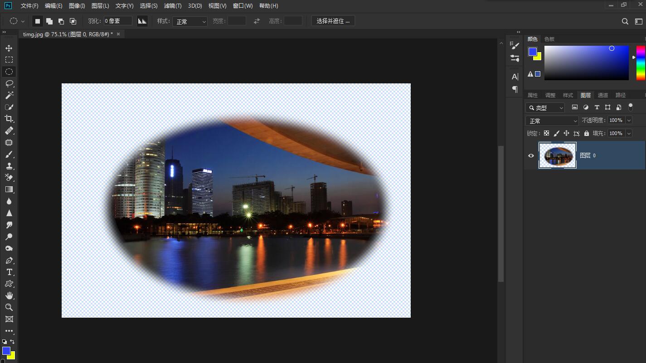Select the Gradient tool
646x363 pixels.
click(x=9, y=189)
